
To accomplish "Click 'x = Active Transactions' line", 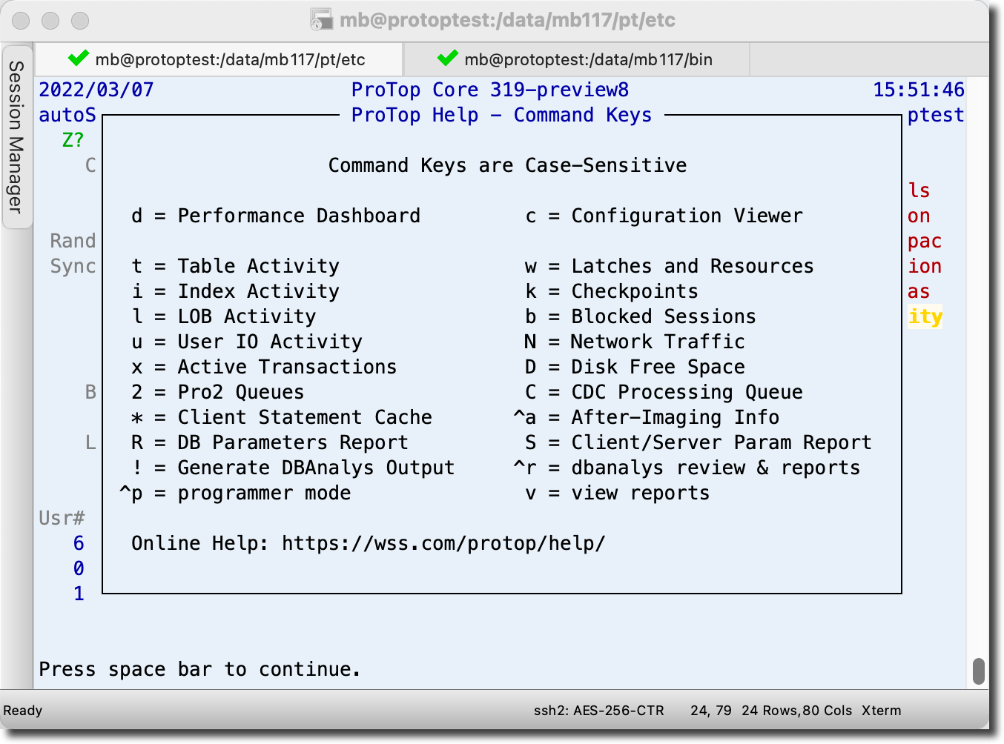I will click(264, 368).
